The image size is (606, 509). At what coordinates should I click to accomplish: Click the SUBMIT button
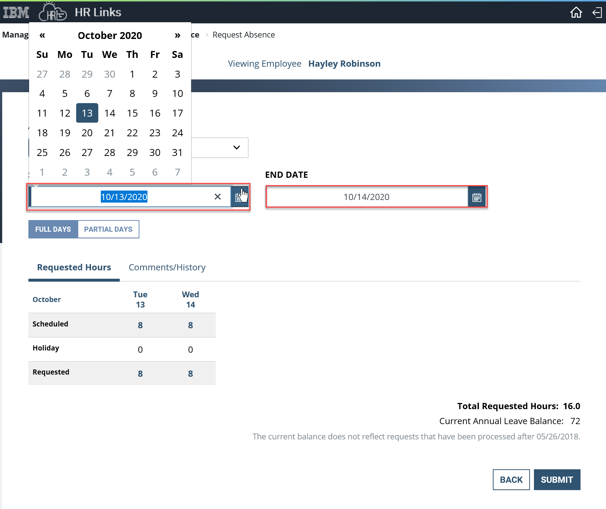557,479
